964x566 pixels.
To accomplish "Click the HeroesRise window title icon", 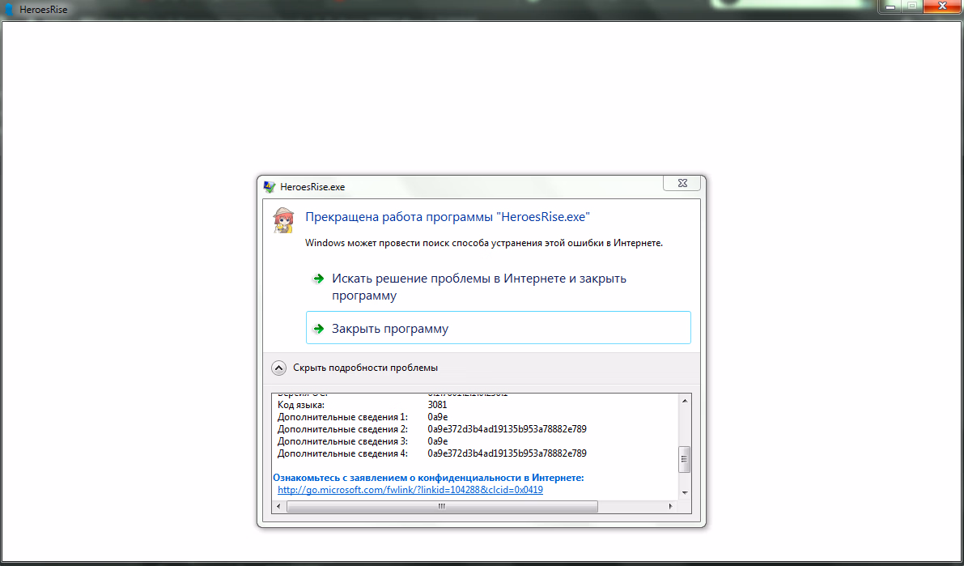I will [9, 9].
